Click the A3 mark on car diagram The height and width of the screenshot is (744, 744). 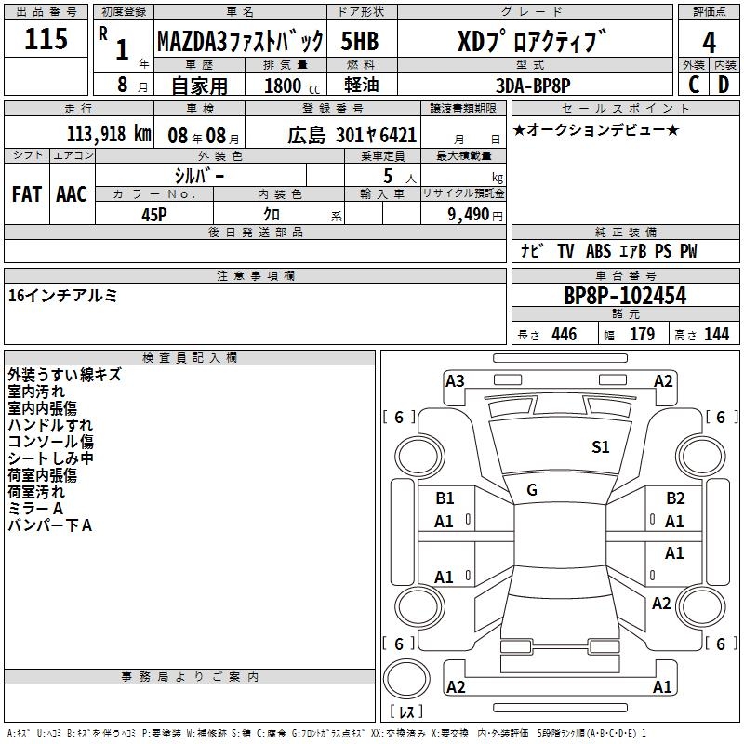click(455, 380)
